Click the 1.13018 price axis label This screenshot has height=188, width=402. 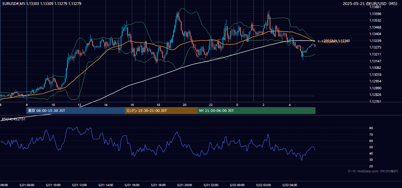click(375, 75)
